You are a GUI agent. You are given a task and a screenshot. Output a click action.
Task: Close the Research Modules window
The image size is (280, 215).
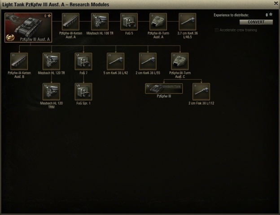pos(276,4)
